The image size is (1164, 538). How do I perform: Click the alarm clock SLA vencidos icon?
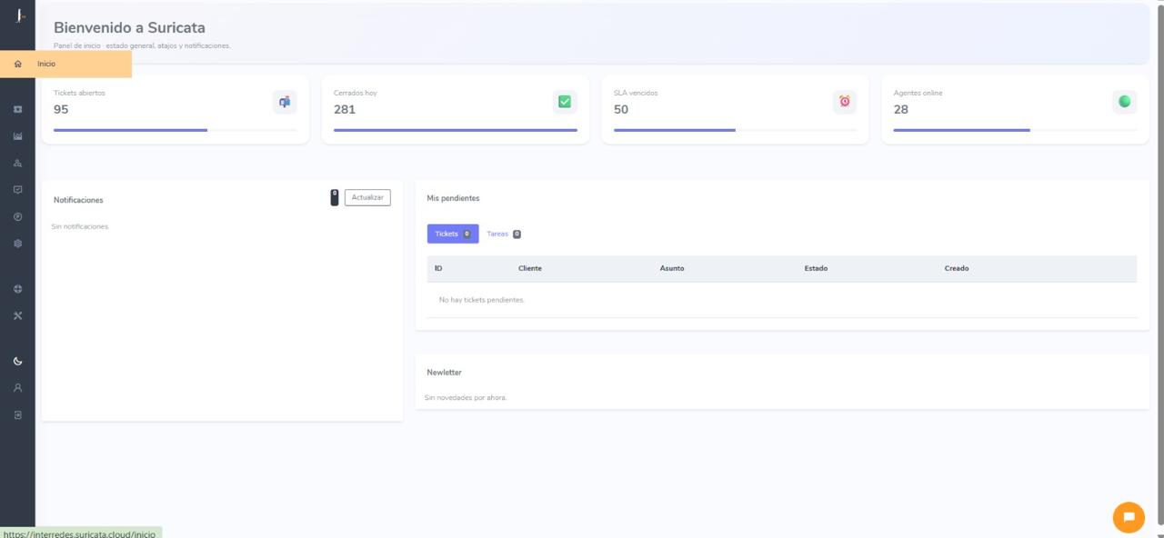tap(844, 102)
